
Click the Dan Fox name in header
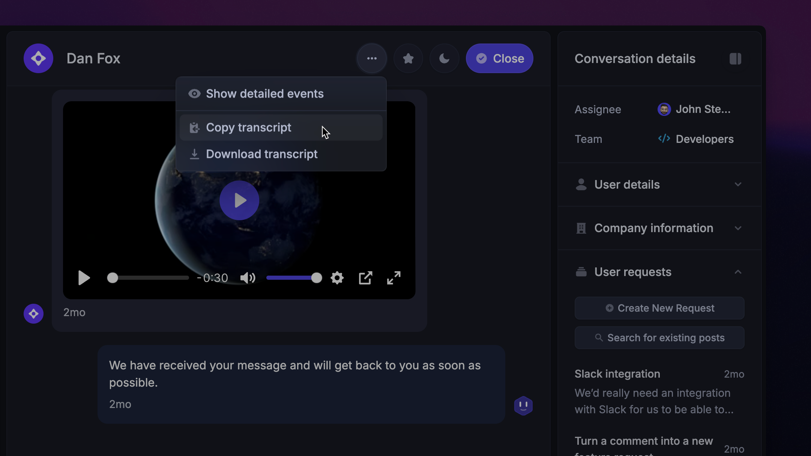pyautogui.click(x=93, y=58)
